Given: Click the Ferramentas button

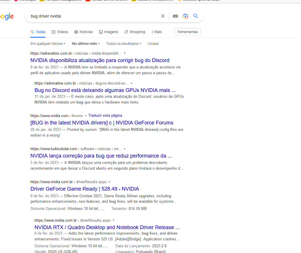Looking at the screenshot, I should click(188, 32).
